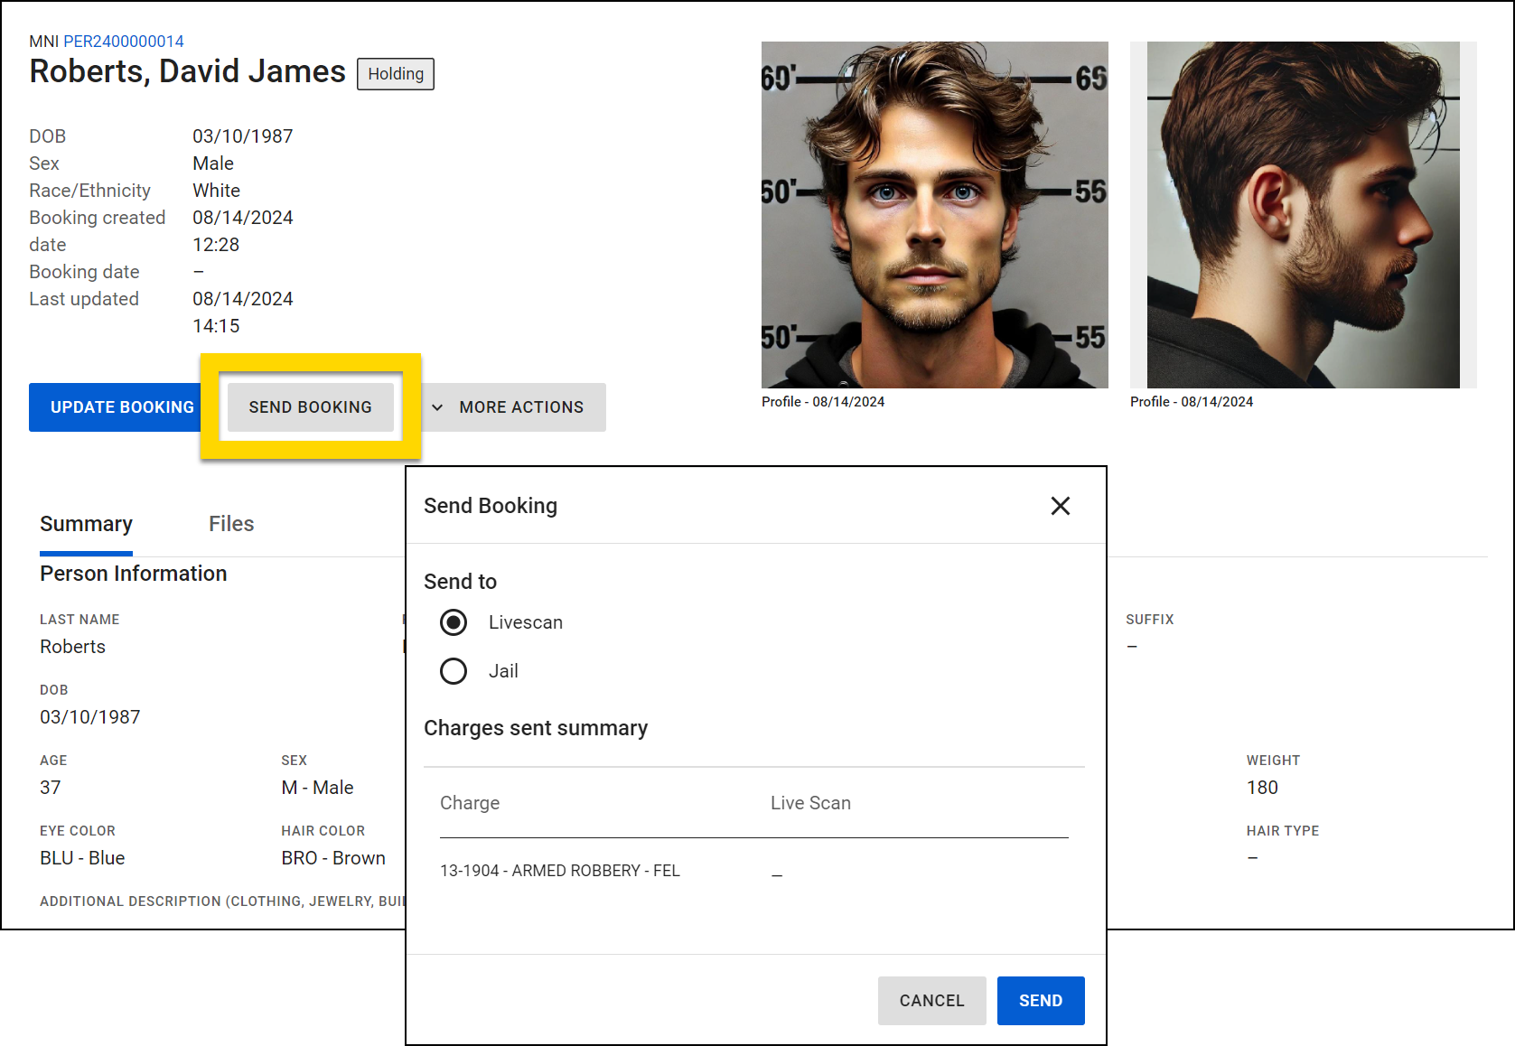Open the MNI link PER2400000014

(x=124, y=42)
